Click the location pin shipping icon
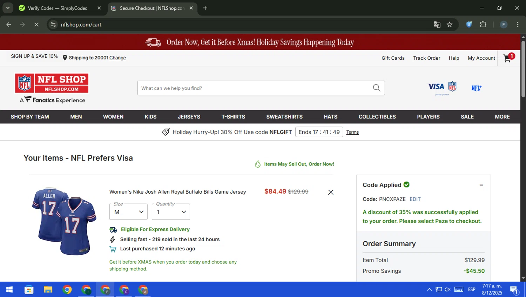This screenshot has height=297, width=526. [65, 58]
